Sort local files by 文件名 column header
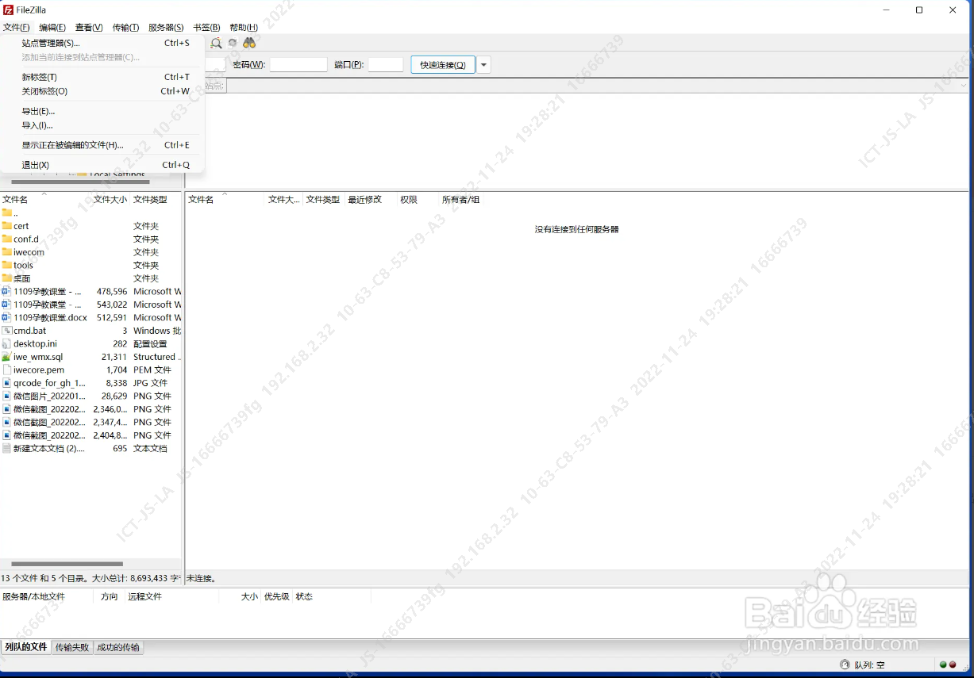Viewport: 974px width, 678px height. [15, 200]
